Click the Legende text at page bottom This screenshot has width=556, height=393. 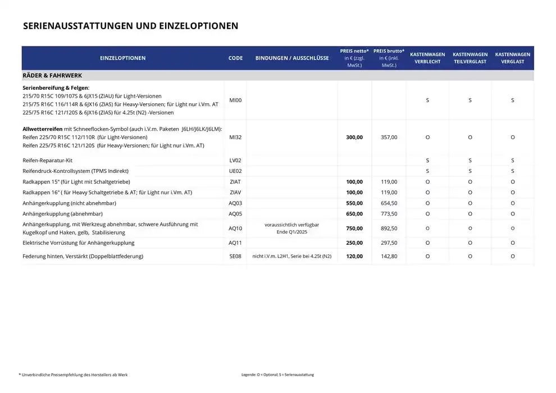277,374
